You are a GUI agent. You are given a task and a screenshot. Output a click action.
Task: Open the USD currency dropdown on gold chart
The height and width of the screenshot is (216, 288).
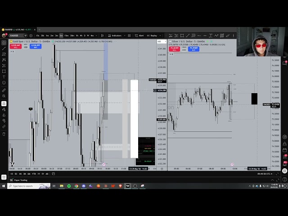tap(162, 41)
